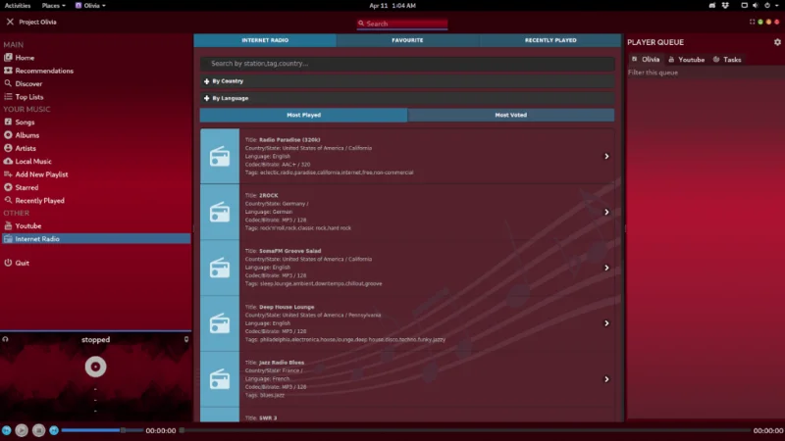
Task: Click the fullscreen icon in the title bar
Action: point(752,22)
